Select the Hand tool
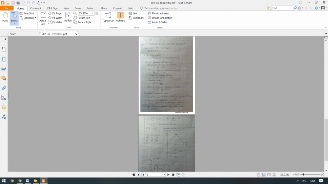The image size is (328, 184). [5, 17]
